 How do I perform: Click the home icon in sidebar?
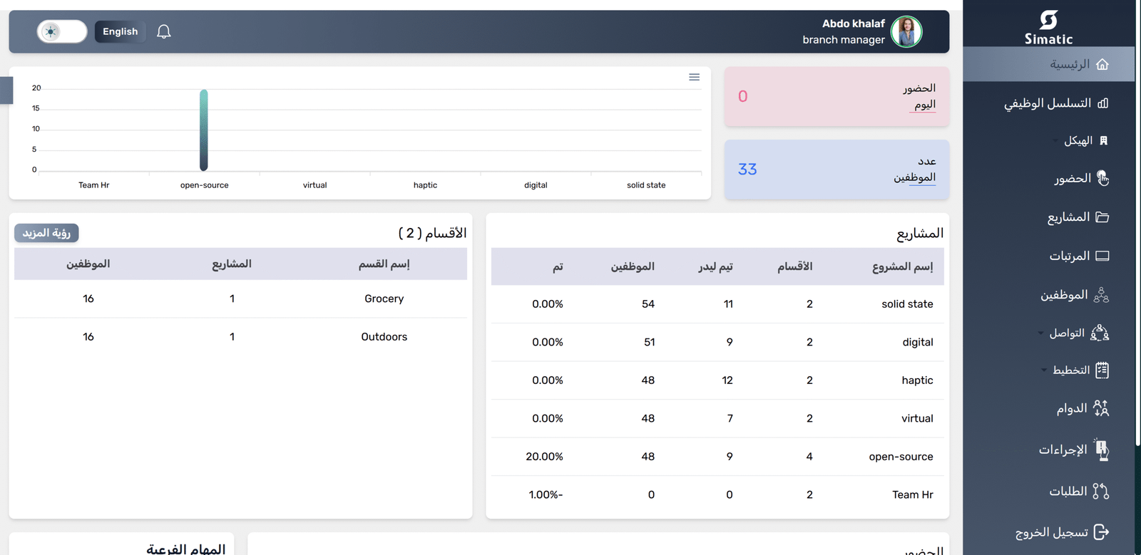pyautogui.click(x=1102, y=65)
